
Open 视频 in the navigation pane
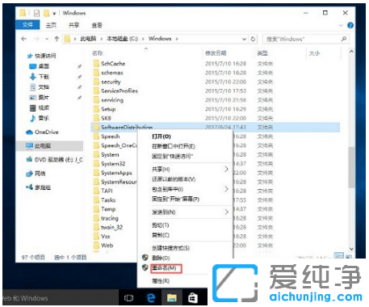coord(44,107)
